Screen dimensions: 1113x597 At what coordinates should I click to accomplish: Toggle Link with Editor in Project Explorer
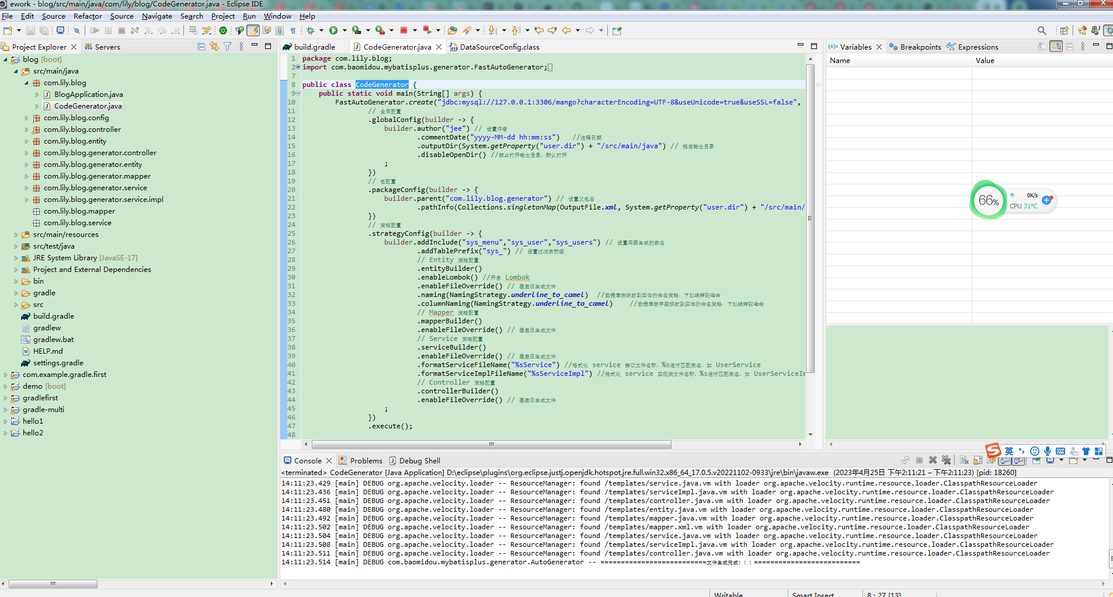click(214, 47)
